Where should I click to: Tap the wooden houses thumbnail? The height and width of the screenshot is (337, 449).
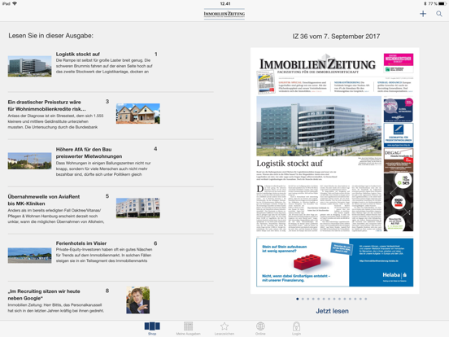tap(138, 113)
